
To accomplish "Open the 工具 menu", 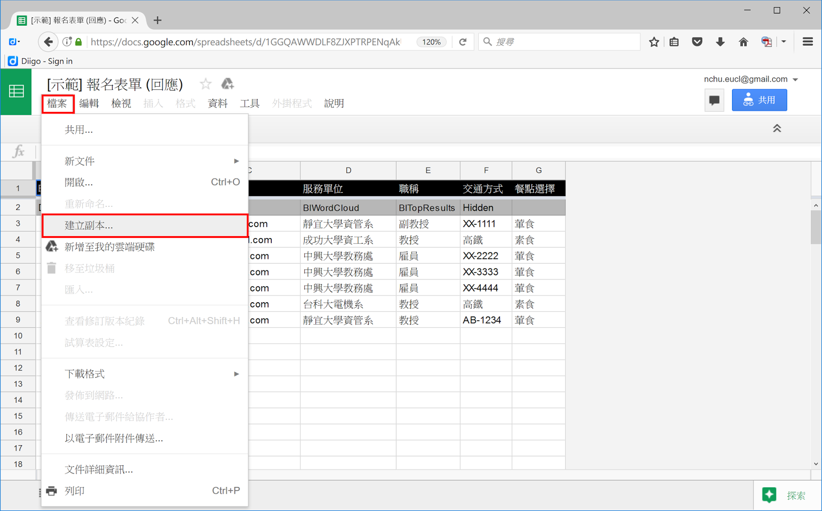I will click(x=250, y=104).
